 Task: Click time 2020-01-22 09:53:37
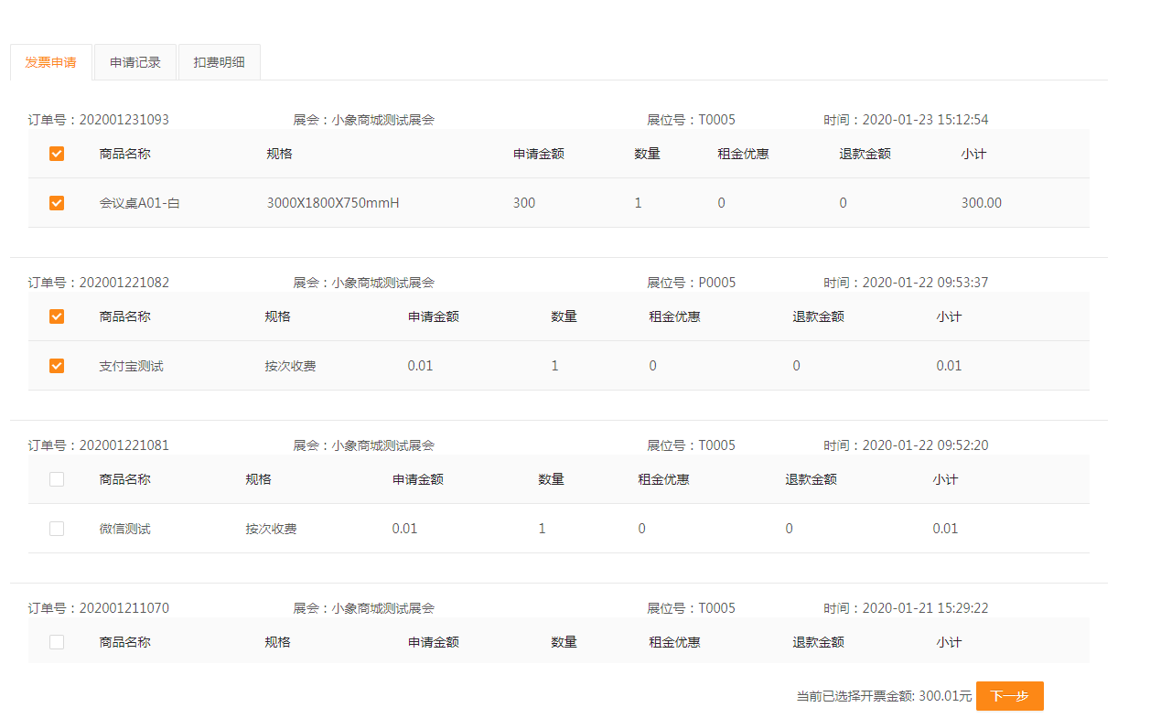(926, 283)
